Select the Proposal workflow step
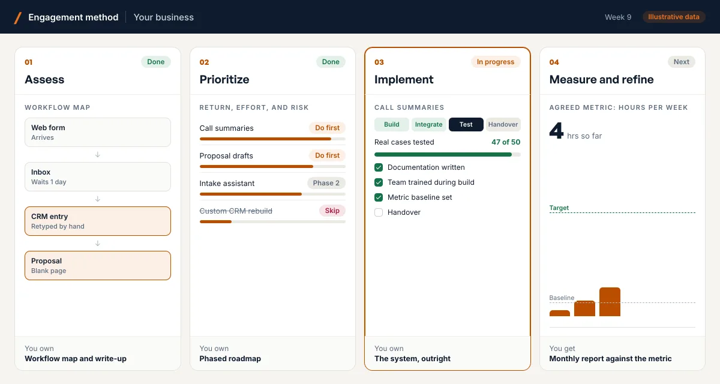The height and width of the screenshot is (384, 720). tap(98, 266)
